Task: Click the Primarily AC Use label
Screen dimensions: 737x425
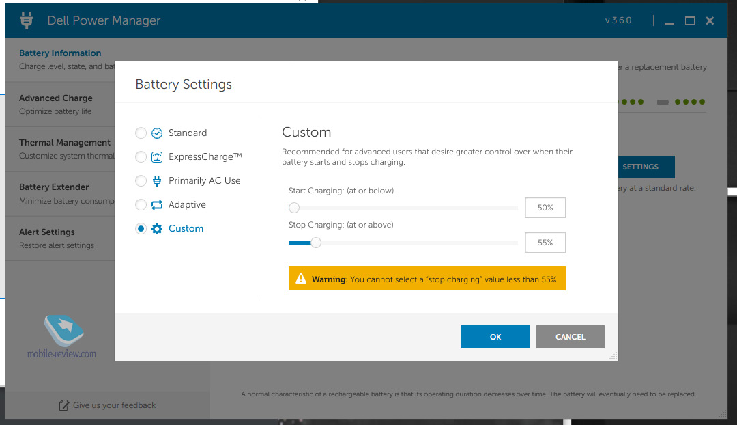Action: (205, 181)
